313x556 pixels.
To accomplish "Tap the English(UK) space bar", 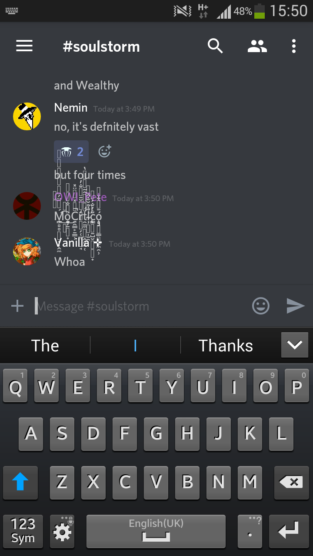I will 156,531.
